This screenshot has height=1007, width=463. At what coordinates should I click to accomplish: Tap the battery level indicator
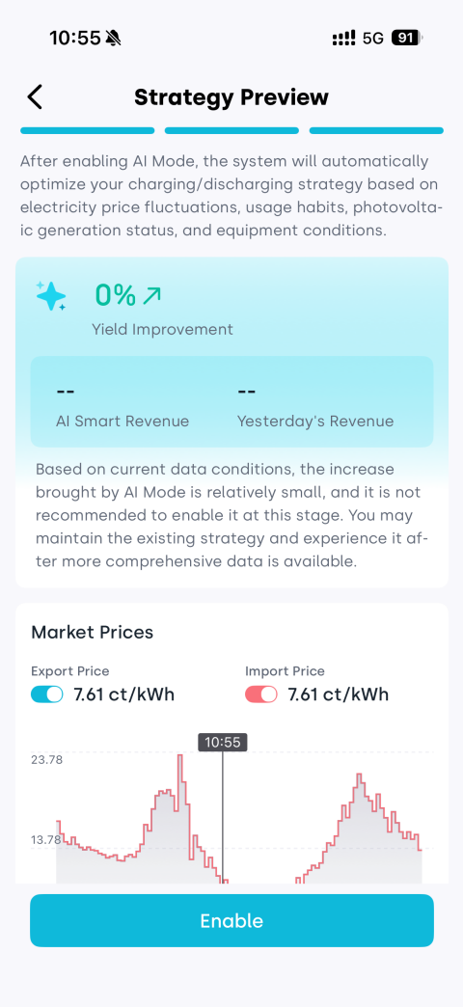(x=407, y=39)
